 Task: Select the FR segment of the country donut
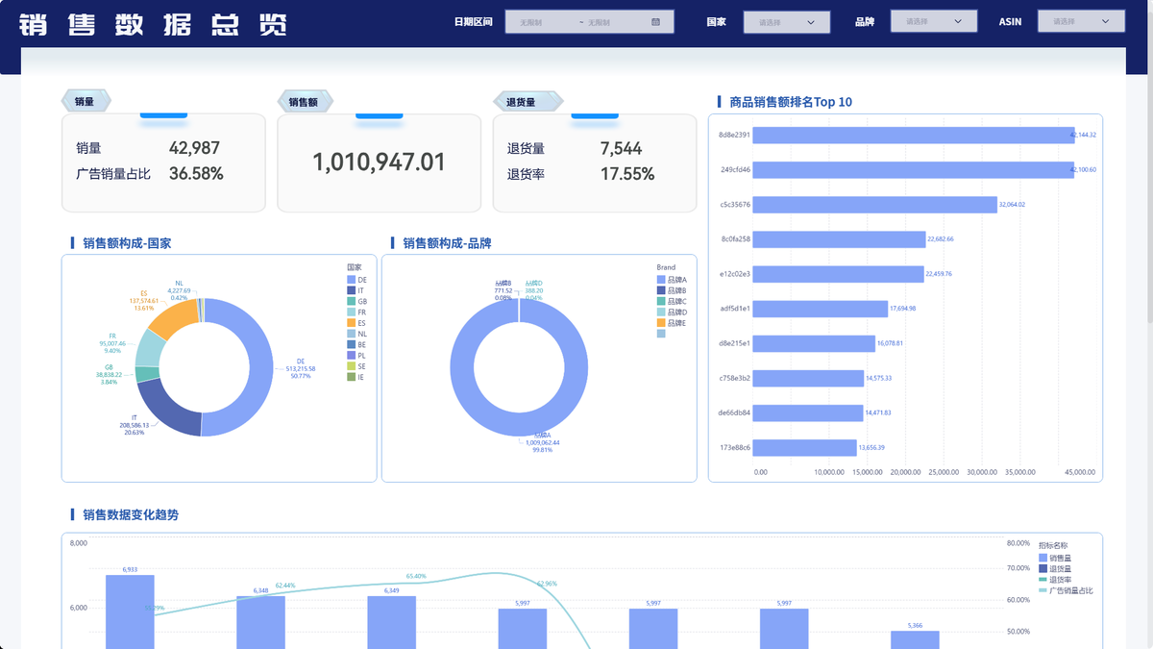tap(148, 349)
